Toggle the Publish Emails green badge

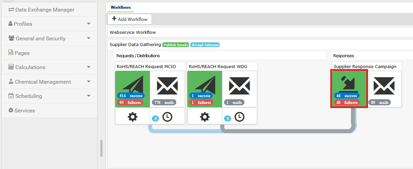[176, 45]
